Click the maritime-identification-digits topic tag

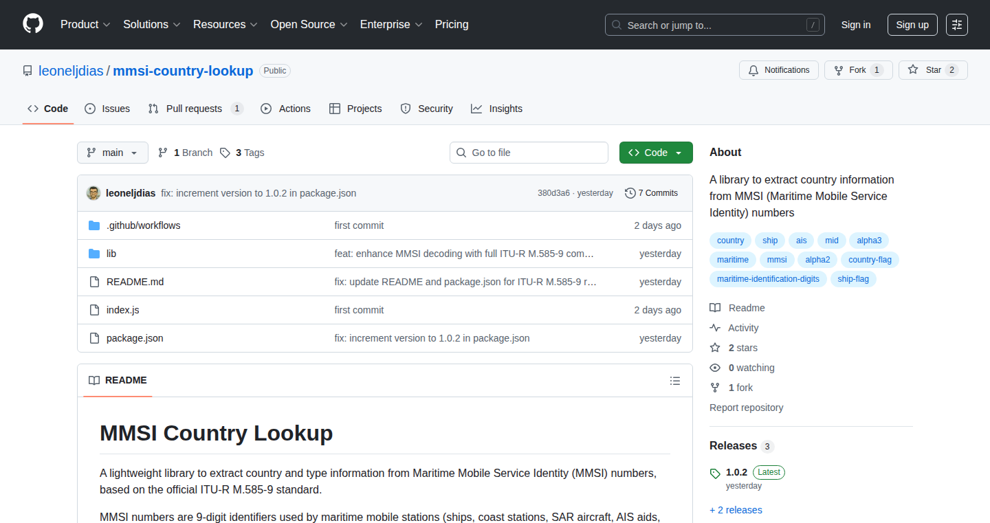[768, 279]
